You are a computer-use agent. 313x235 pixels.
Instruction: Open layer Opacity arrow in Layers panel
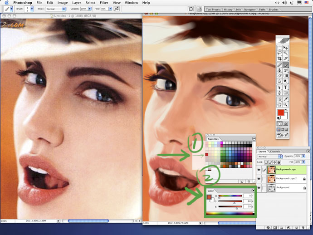point(303,156)
